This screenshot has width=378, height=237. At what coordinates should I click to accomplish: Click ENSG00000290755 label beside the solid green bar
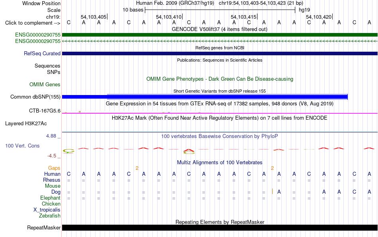(x=38, y=35)
